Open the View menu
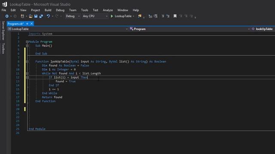This screenshot has width=275, height=154. click(23, 10)
